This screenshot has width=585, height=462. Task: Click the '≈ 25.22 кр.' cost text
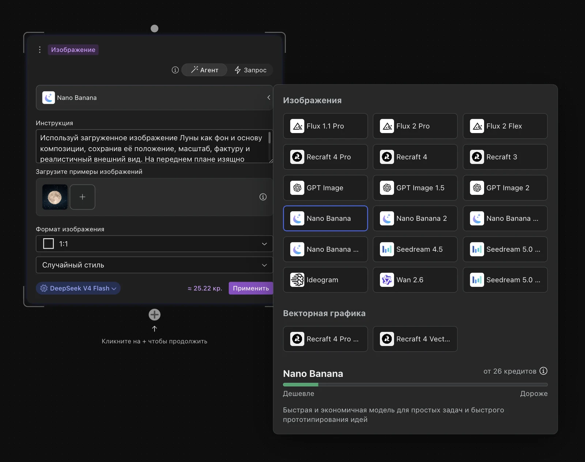[x=205, y=288]
